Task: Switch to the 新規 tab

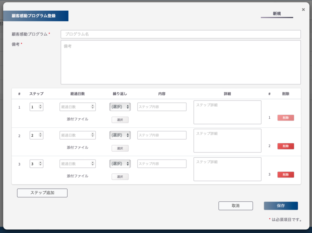Action: click(x=277, y=14)
